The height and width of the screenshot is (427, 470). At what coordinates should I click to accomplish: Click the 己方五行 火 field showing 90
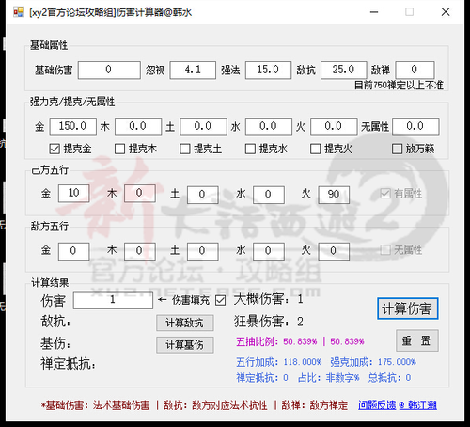point(334,195)
